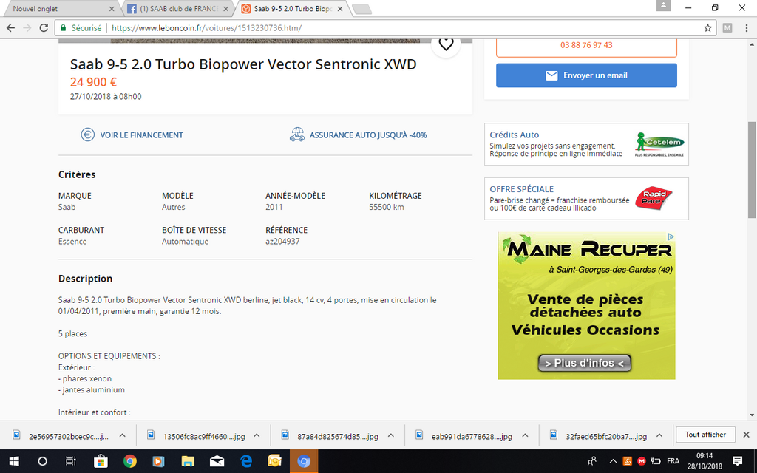Open Chrome's three-dot menu
757x473 pixels.
(x=747, y=28)
